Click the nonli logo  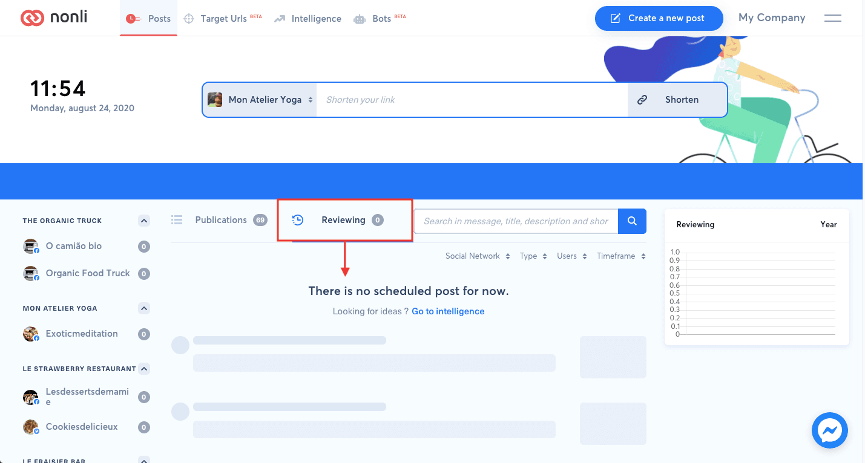click(54, 18)
